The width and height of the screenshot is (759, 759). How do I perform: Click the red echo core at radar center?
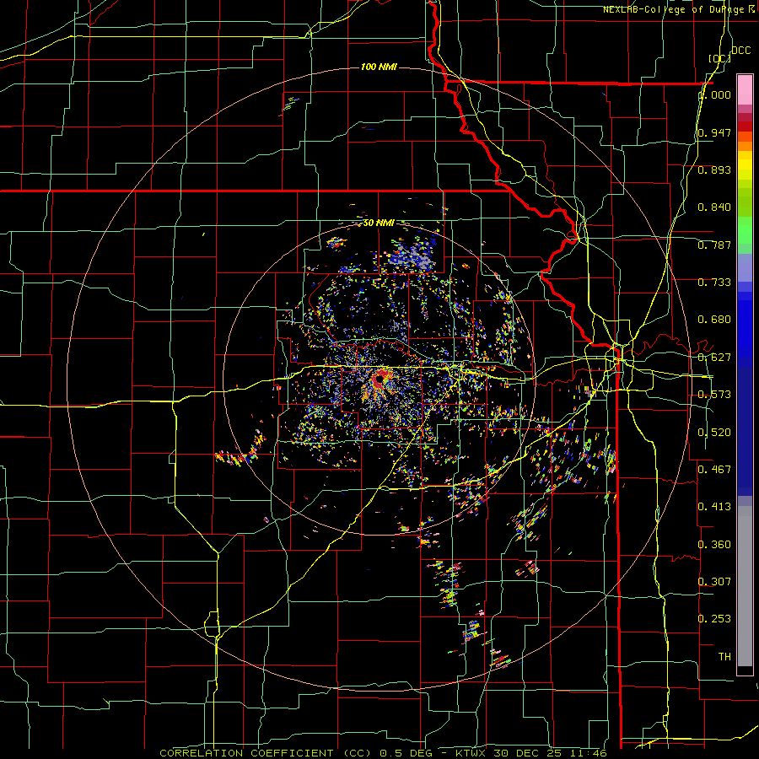click(x=379, y=380)
